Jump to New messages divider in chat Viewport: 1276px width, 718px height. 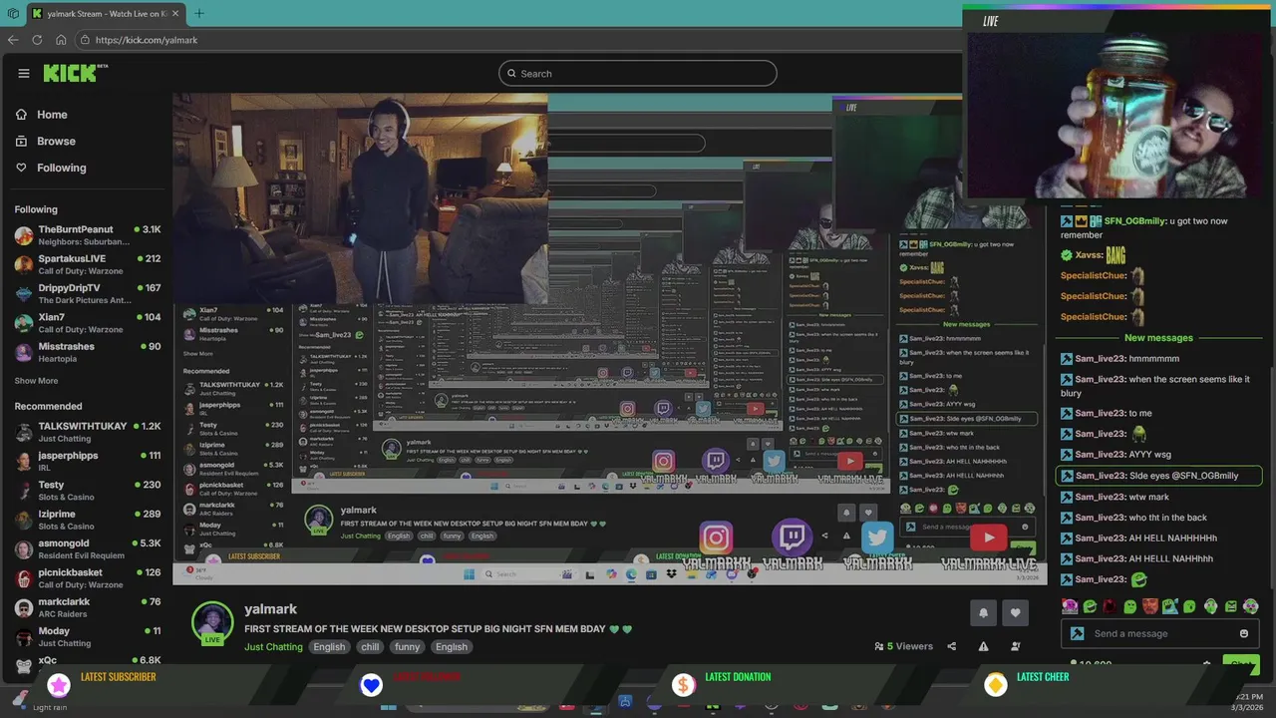[x=1158, y=338]
